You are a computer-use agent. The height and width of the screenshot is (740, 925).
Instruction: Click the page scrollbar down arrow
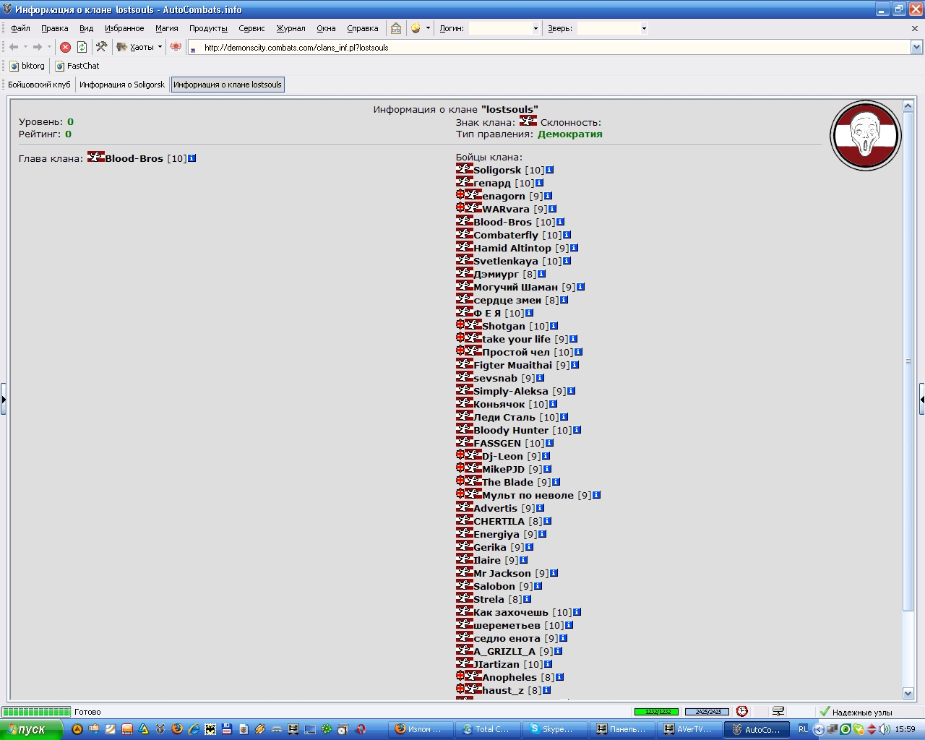(x=908, y=693)
